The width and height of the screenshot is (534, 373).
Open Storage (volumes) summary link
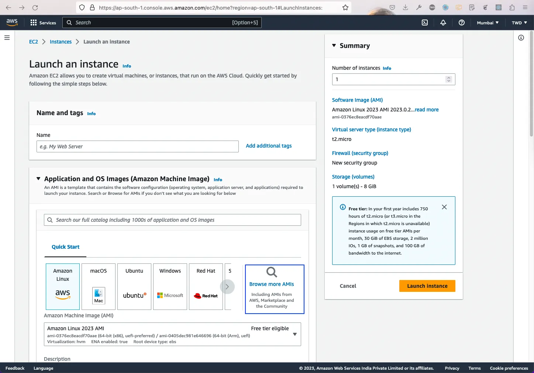click(353, 177)
